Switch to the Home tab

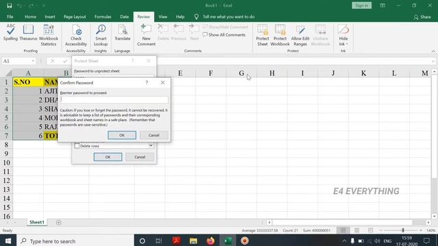[x=30, y=16]
